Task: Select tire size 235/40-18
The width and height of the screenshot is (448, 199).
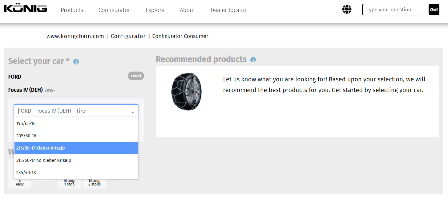Action: [x=76, y=173]
